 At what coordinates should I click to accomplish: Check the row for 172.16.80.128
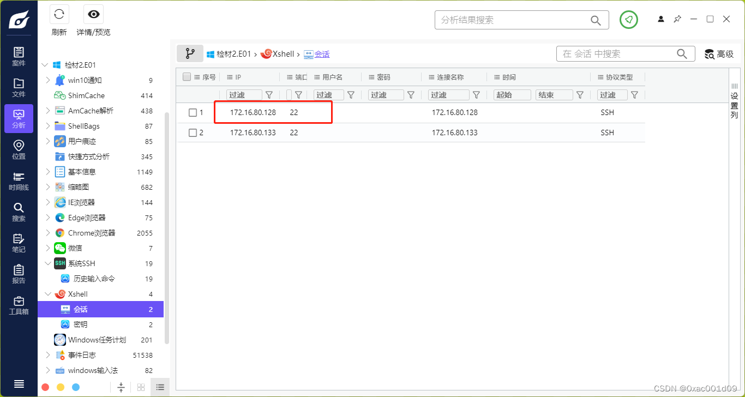192,112
